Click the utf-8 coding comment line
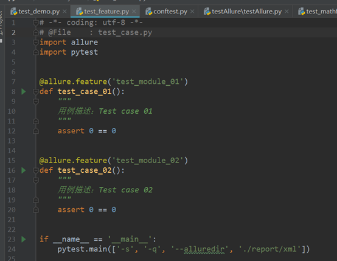Viewport: 337px width, 261px height. pyautogui.click(x=91, y=23)
